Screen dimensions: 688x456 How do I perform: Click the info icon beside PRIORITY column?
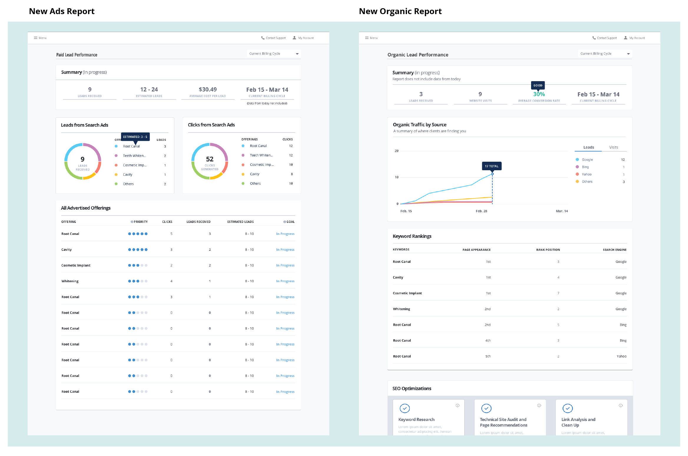132,222
